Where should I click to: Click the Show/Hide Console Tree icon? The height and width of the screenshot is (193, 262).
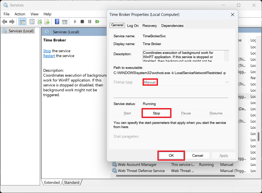(22, 22)
